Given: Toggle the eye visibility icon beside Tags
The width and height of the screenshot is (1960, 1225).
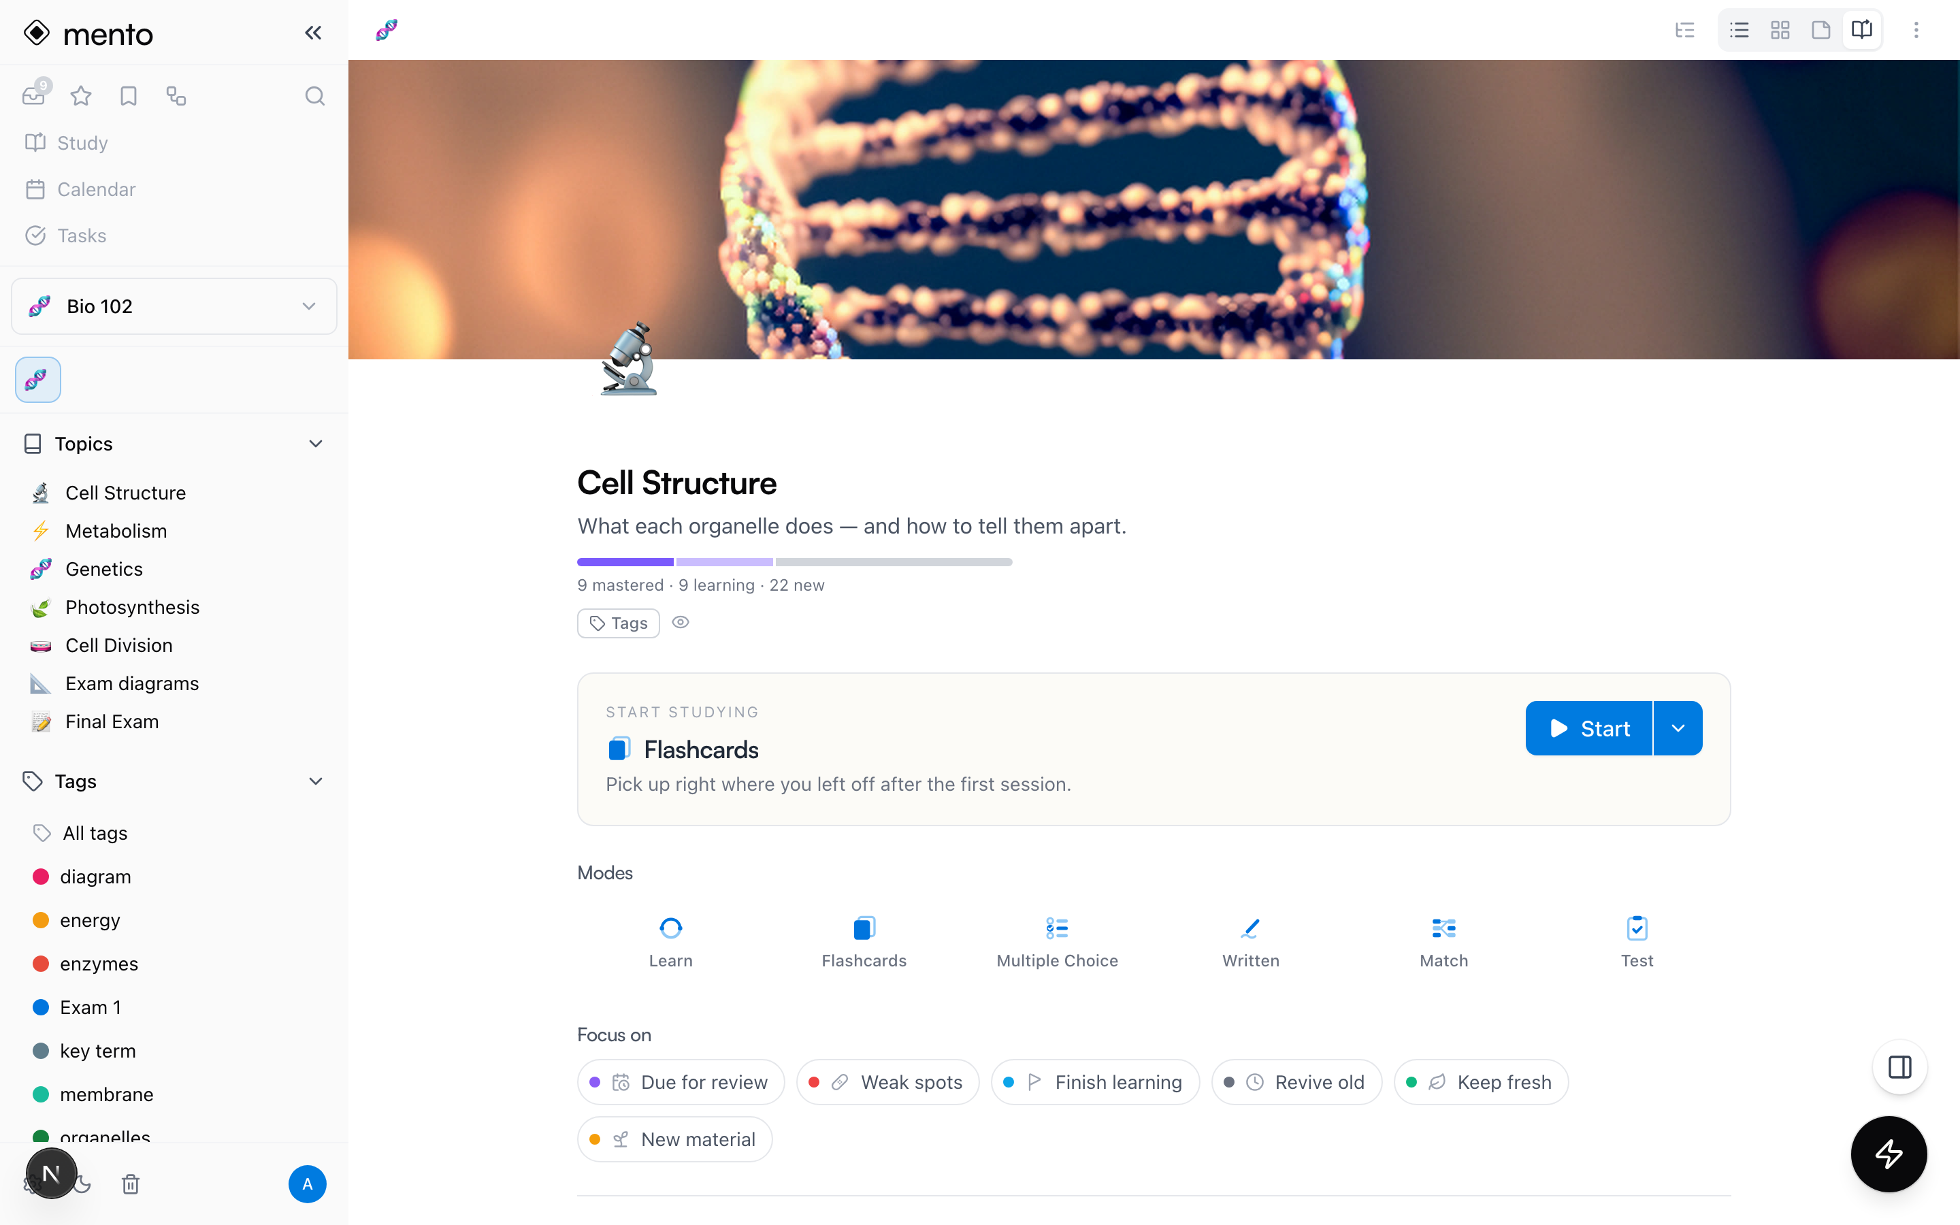Looking at the screenshot, I should [x=681, y=622].
